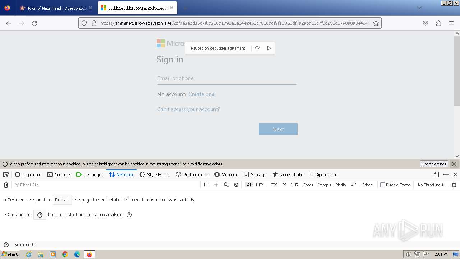Activate the element picker tool
This screenshot has height=259, width=460.
coord(6,174)
